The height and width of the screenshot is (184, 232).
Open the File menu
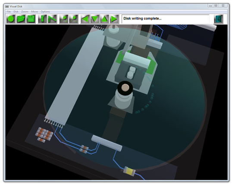9,12
